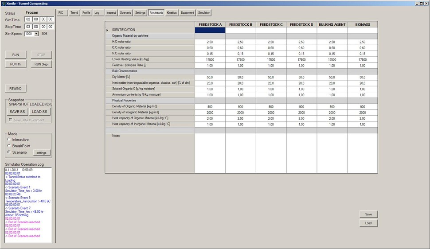This screenshot has width=430, height=249.
Task: Click the Save button below the feedstock table
Action: click(368, 214)
